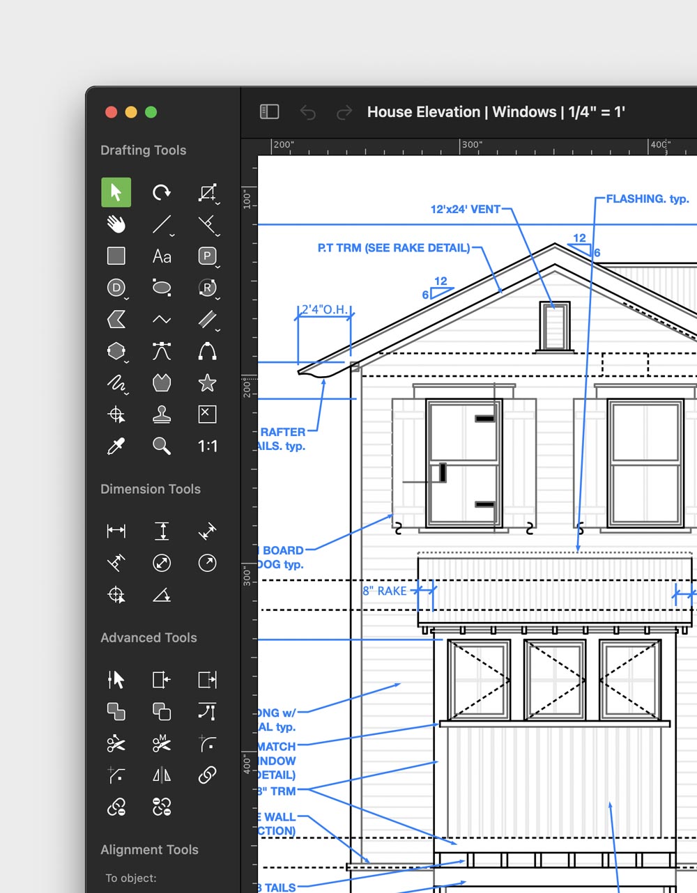Screen dimensions: 697x893
Task: Select the Rectangle tool
Action: (x=116, y=256)
